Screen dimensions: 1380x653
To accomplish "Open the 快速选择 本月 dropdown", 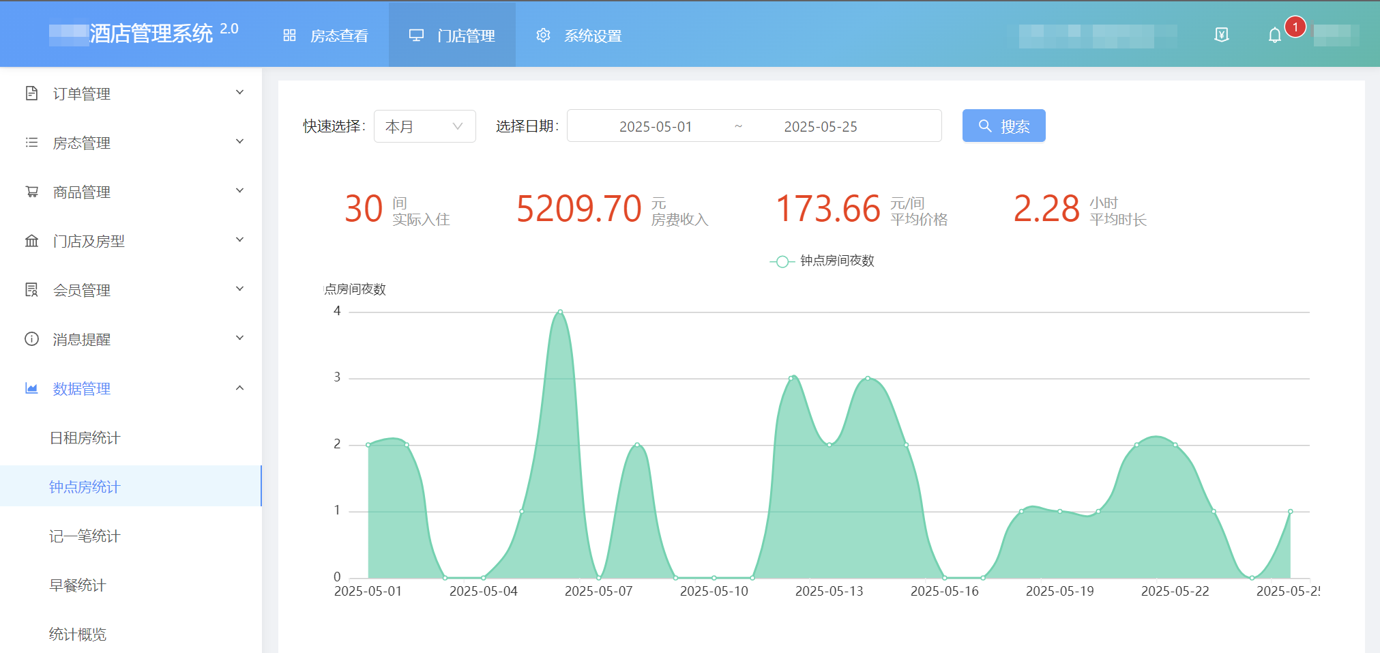I will coord(424,126).
